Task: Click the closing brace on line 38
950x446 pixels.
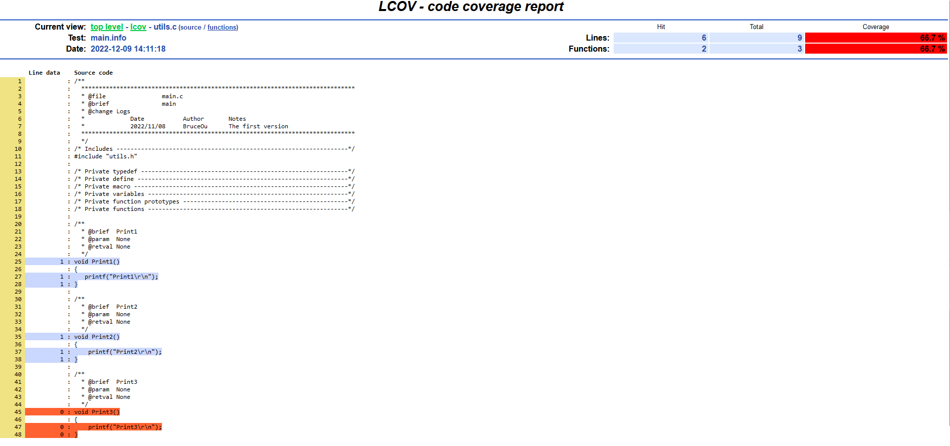Action: (76, 360)
